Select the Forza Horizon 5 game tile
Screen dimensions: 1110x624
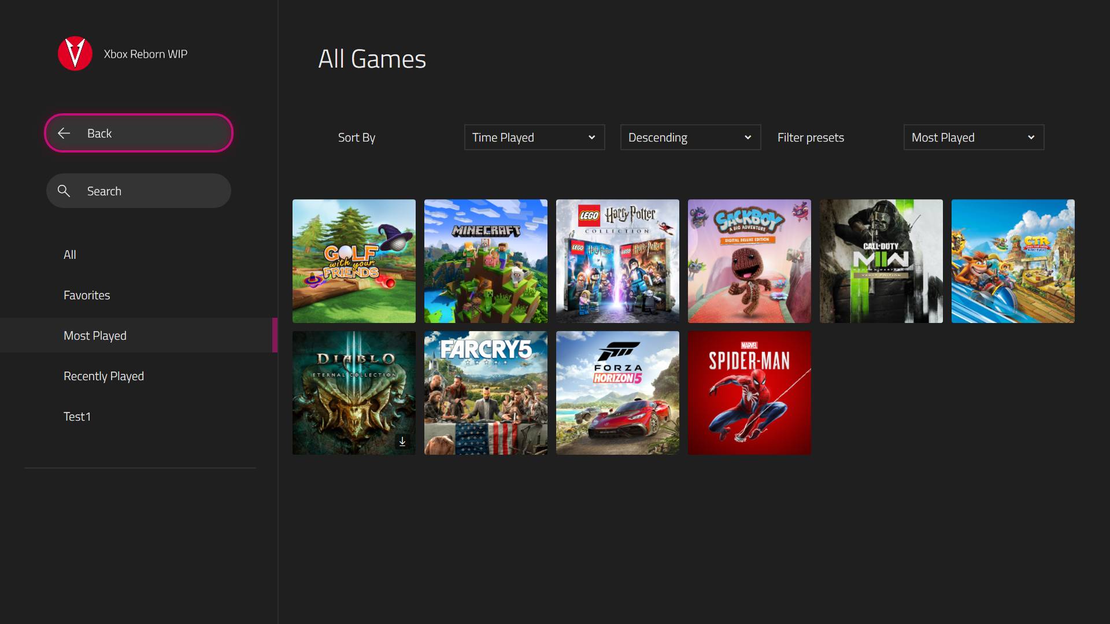click(x=617, y=393)
